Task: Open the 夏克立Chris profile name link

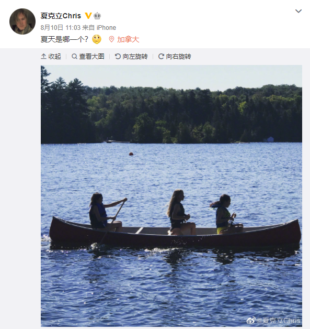Action: (x=61, y=16)
